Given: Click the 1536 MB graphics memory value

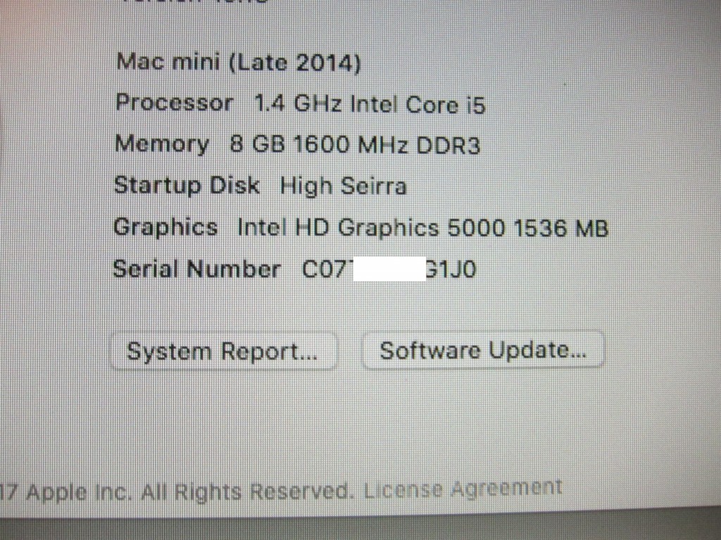Looking at the screenshot, I should [561, 229].
